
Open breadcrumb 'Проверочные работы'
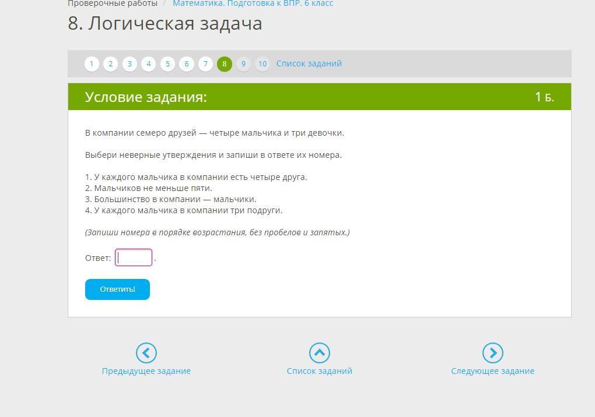(113, 3)
